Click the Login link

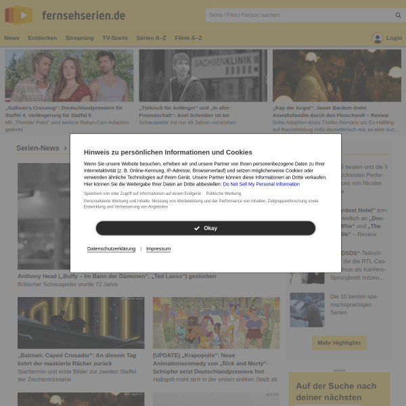tap(394, 38)
